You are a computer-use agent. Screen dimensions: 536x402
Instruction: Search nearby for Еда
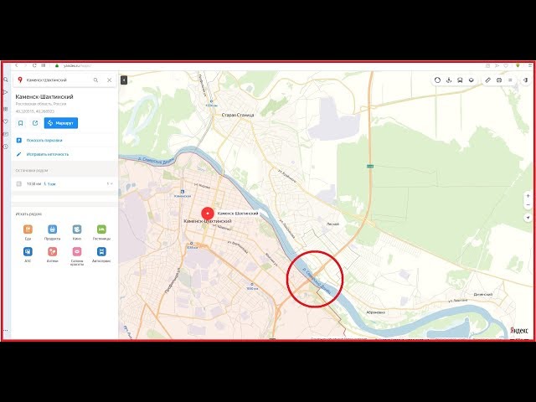pyautogui.click(x=28, y=233)
